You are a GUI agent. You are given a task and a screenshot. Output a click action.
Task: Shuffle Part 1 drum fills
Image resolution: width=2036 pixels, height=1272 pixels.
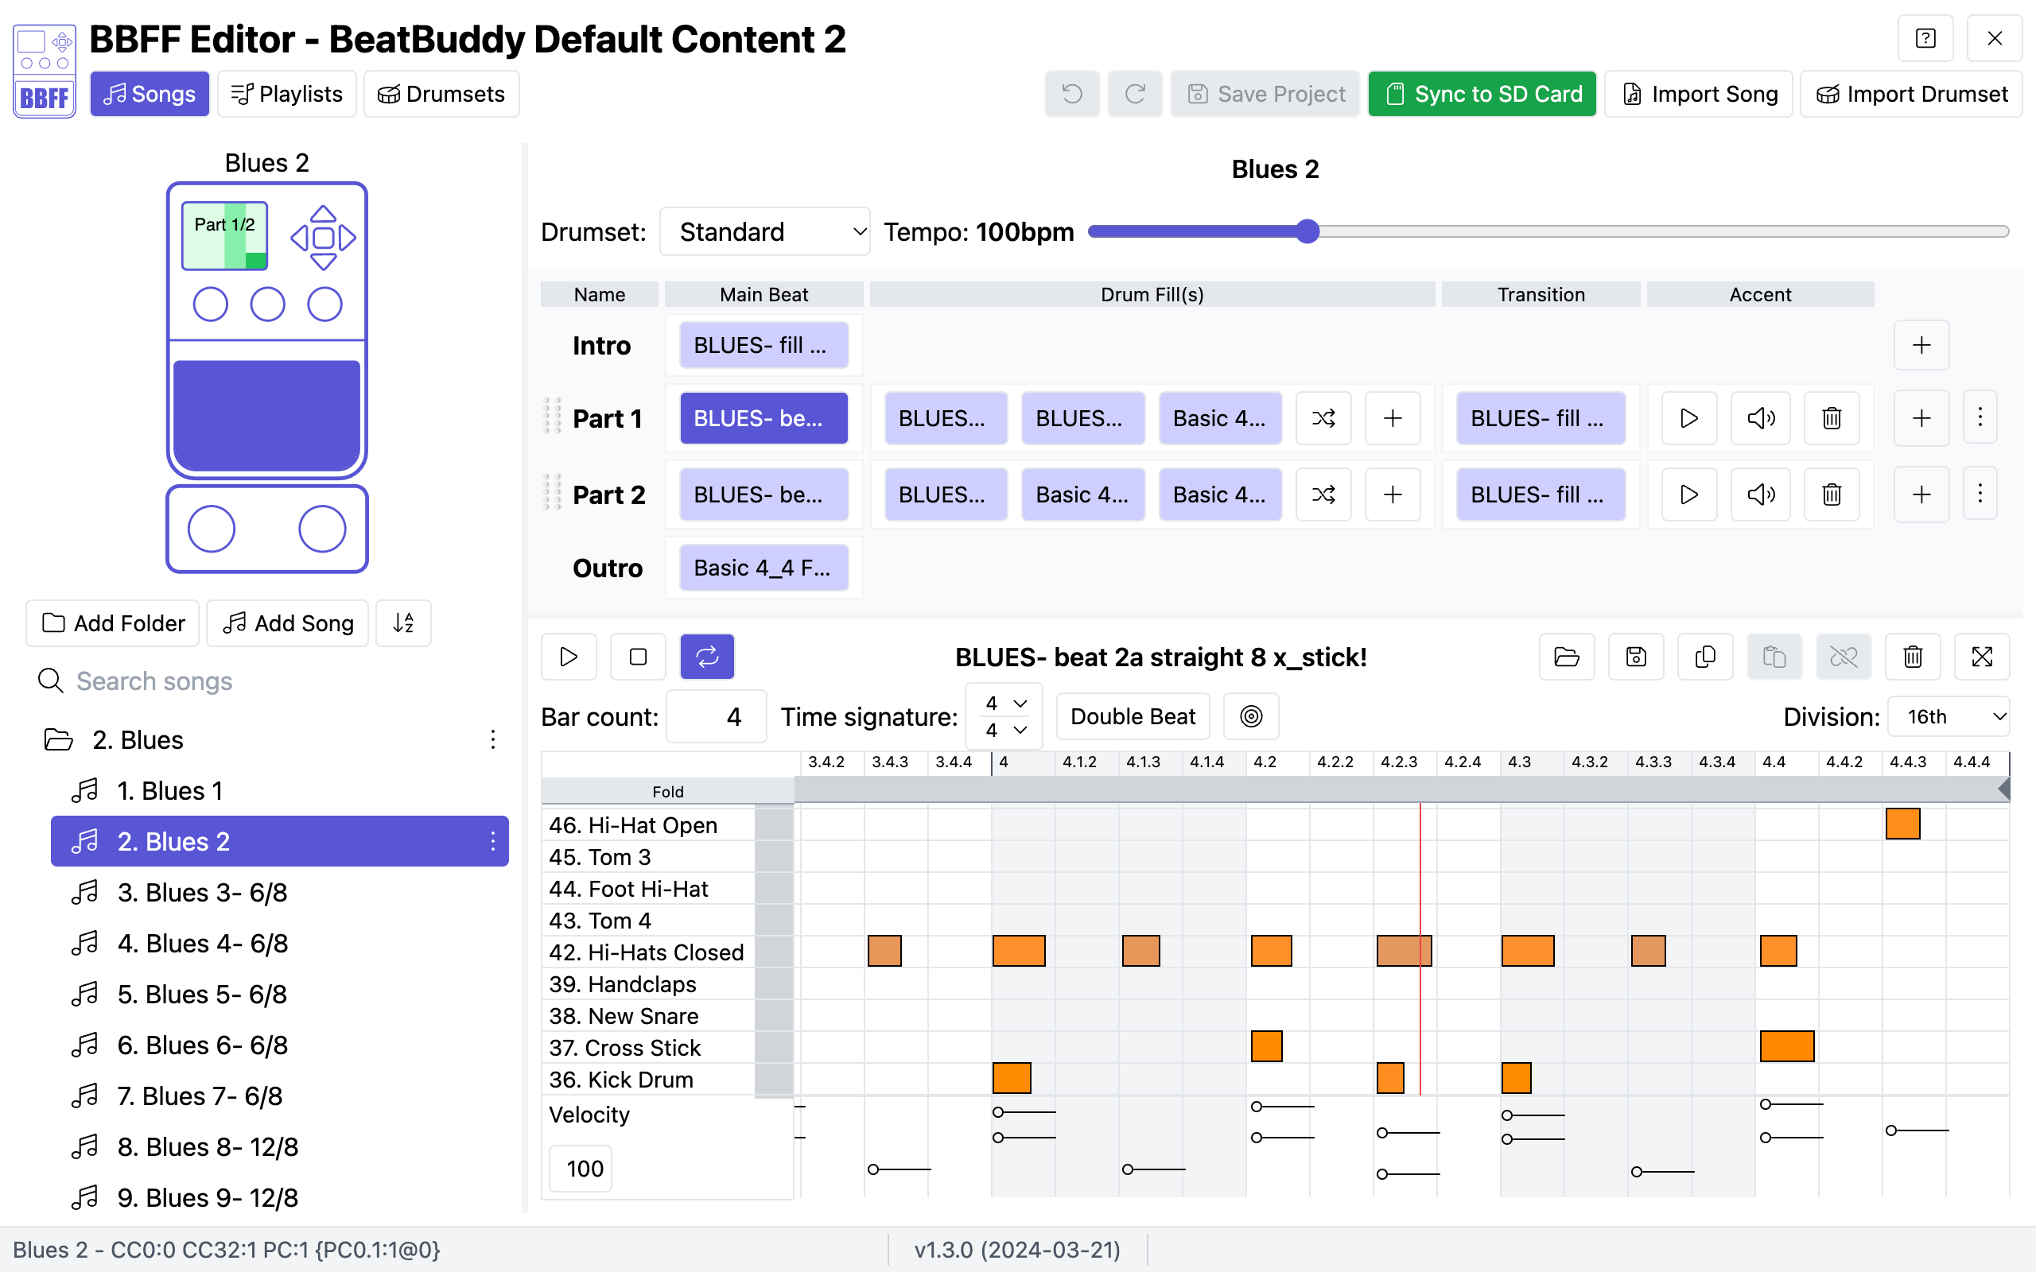point(1323,418)
